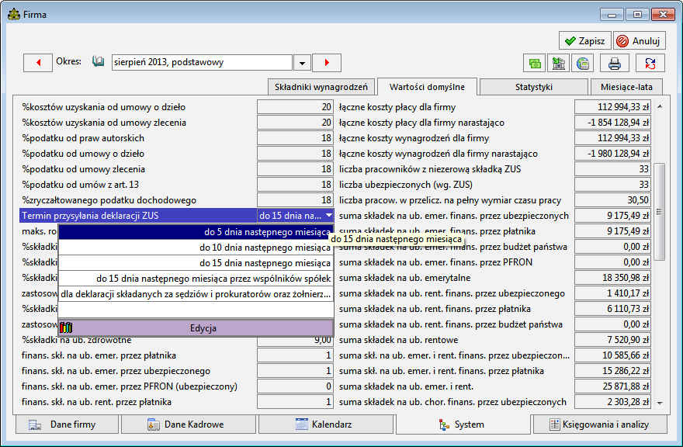Click the scroll-down arrow of the values list
Screen dimensions: 683x447
click(660, 403)
